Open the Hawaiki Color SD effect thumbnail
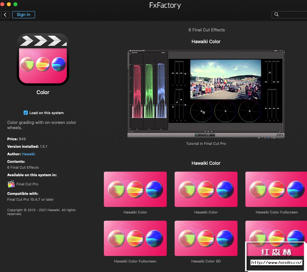The height and width of the screenshot is (272, 307). [x=206, y=238]
